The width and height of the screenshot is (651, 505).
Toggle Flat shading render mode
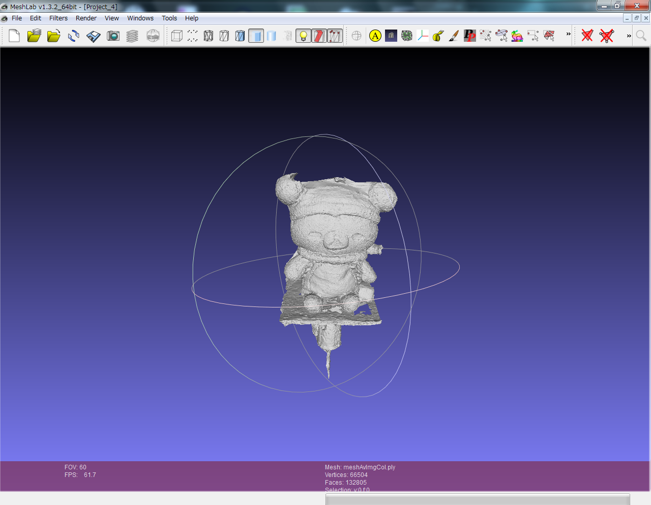pos(256,36)
